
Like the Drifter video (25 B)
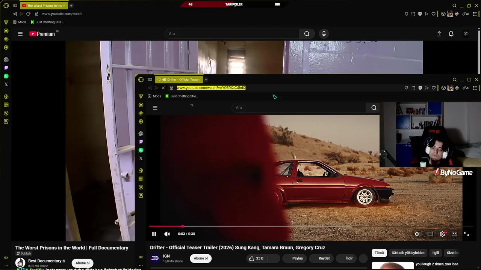click(256, 258)
